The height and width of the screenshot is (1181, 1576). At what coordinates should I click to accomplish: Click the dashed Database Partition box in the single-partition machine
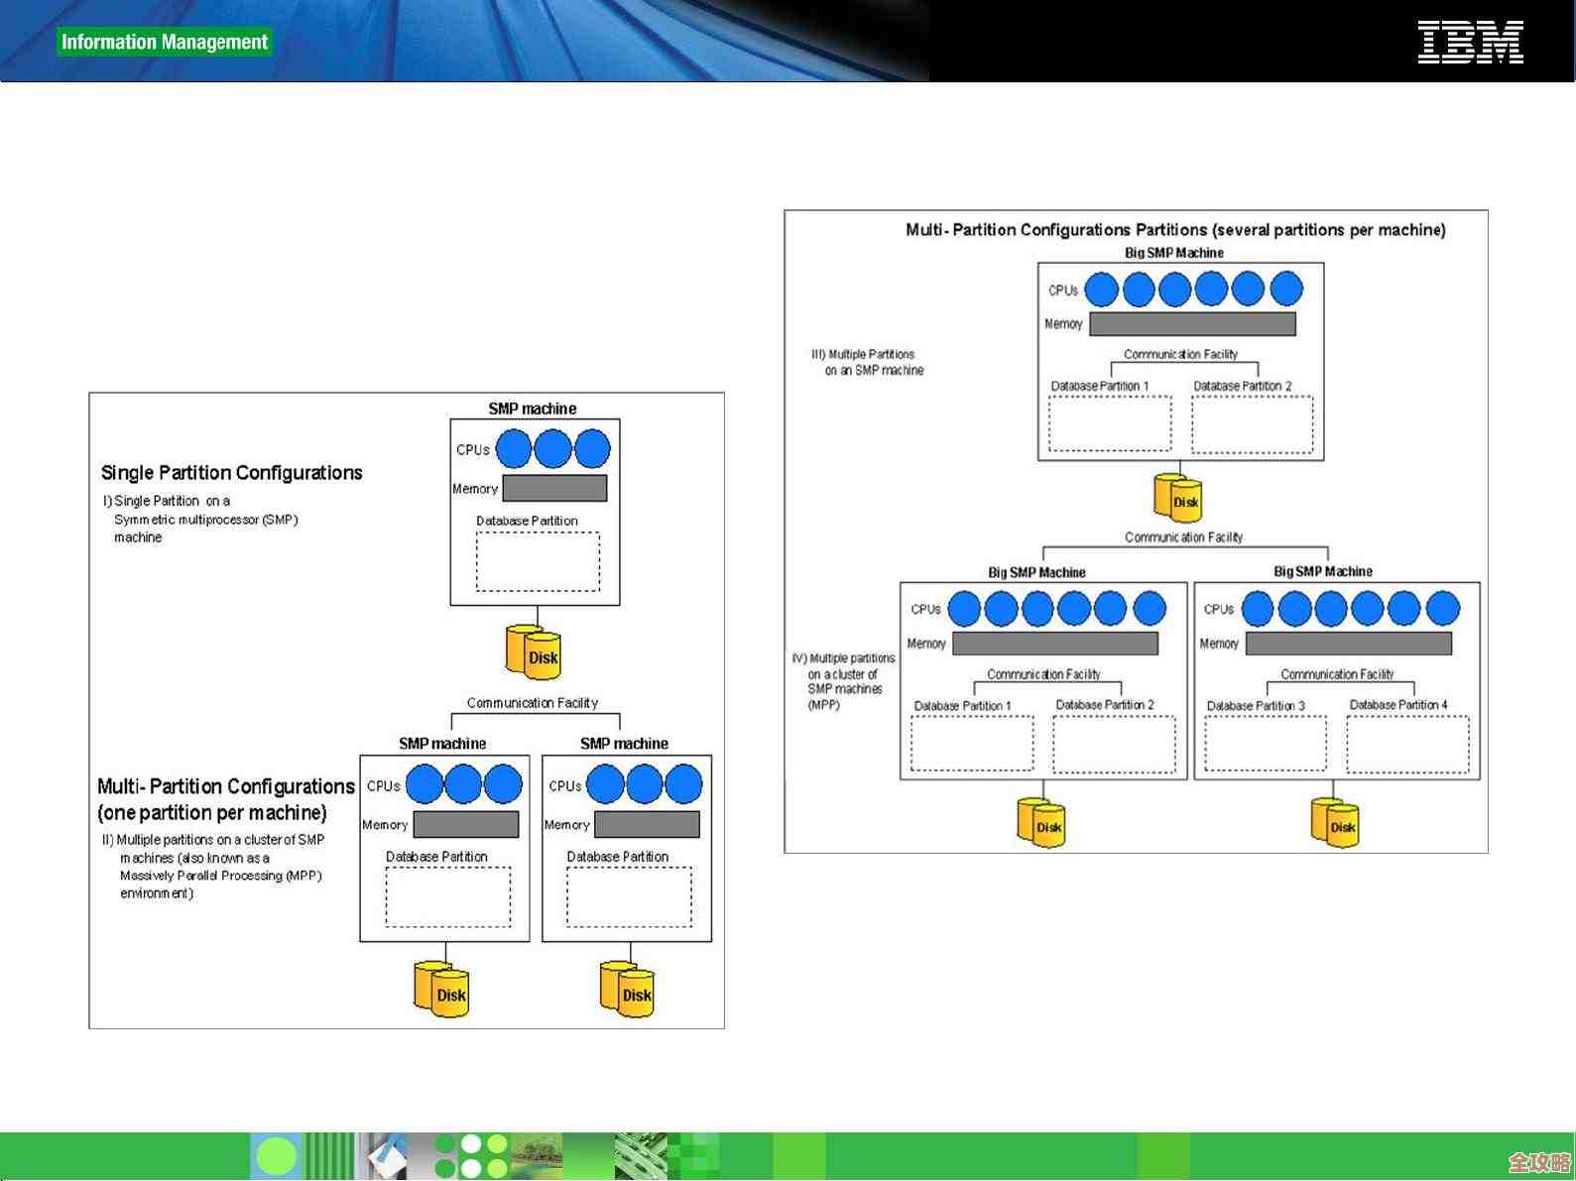click(538, 561)
